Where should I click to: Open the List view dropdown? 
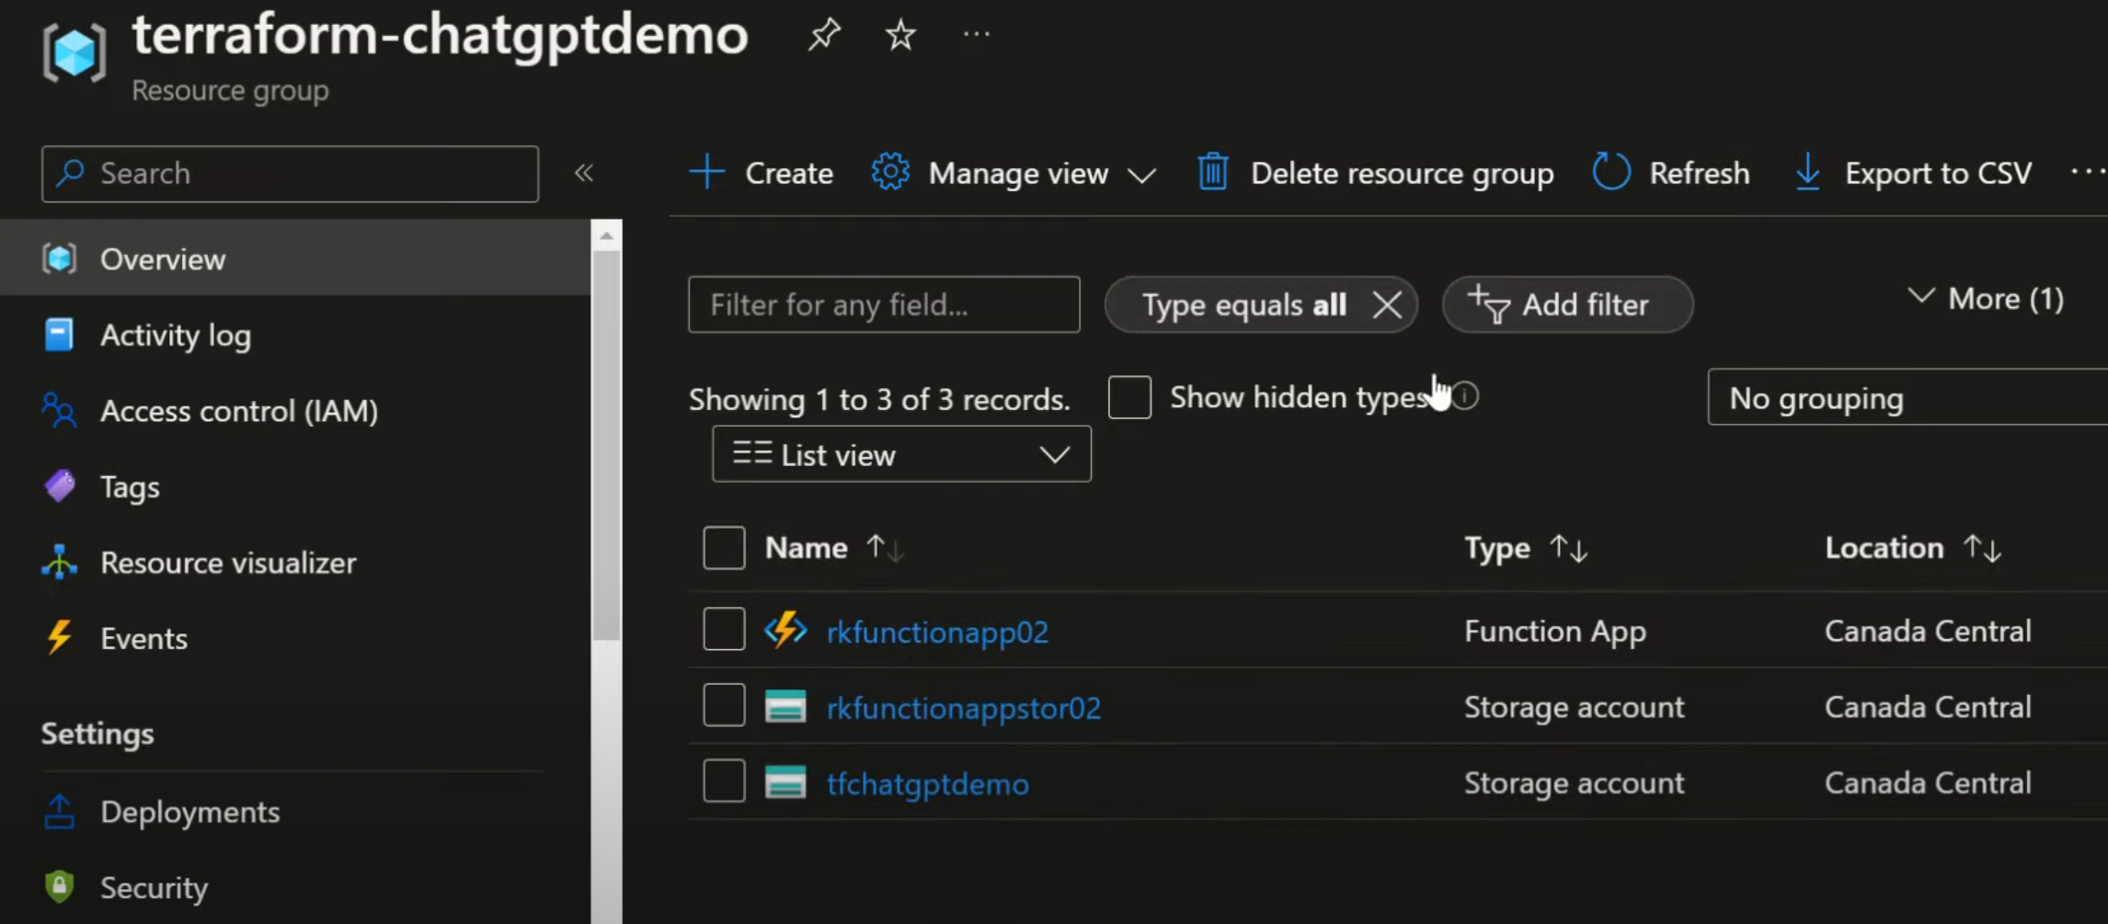pyautogui.click(x=901, y=454)
